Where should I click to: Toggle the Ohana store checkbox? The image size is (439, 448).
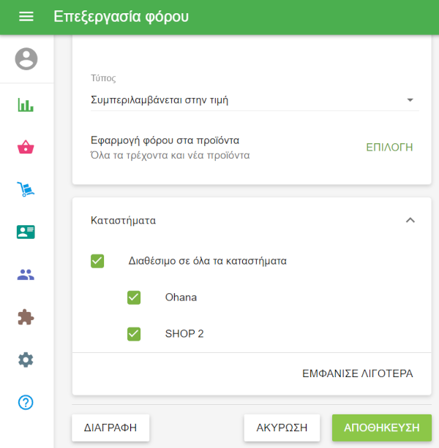click(134, 297)
